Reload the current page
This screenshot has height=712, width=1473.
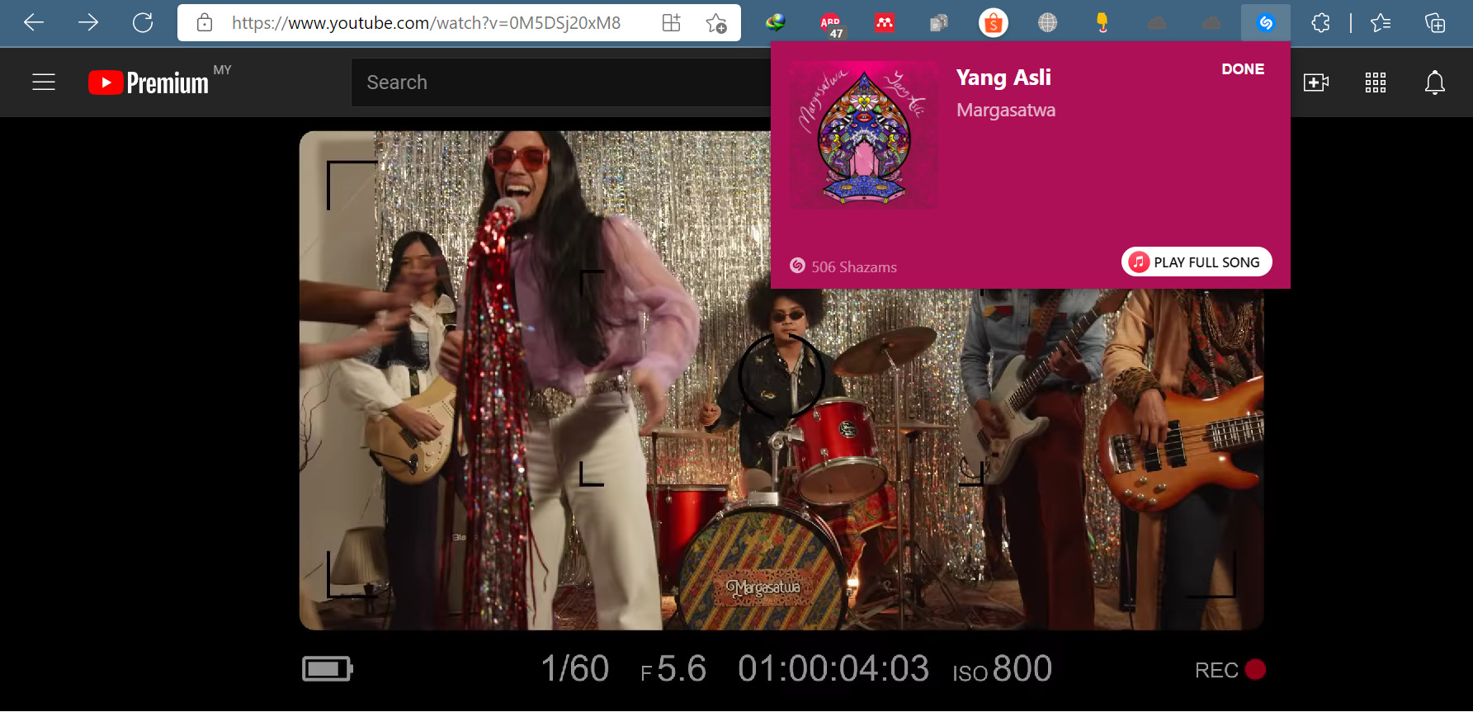click(x=143, y=23)
